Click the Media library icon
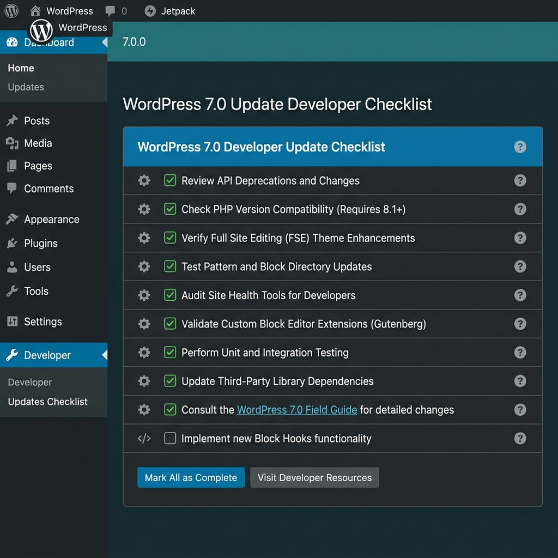 point(12,143)
